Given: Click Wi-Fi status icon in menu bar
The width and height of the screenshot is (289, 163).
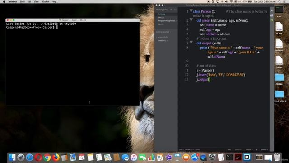Looking at the screenshot, I should pyautogui.click(x=231, y=2).
